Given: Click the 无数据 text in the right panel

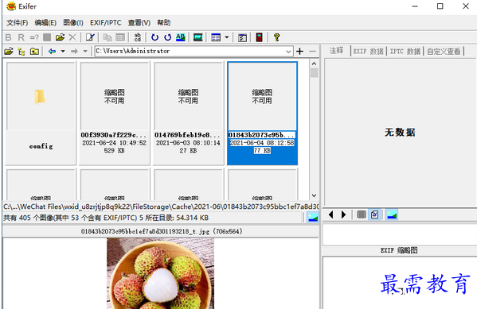Looking at the screenshot, I should point(400,133).
